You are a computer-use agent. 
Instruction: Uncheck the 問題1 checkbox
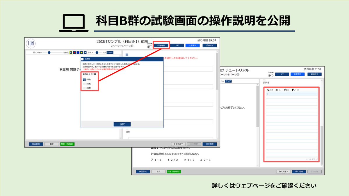point(84,80)
